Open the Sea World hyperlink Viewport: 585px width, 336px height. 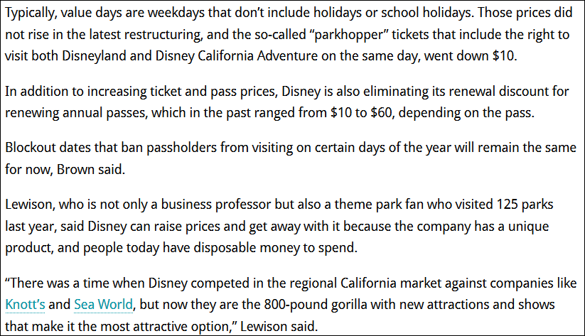click(103, 305)
